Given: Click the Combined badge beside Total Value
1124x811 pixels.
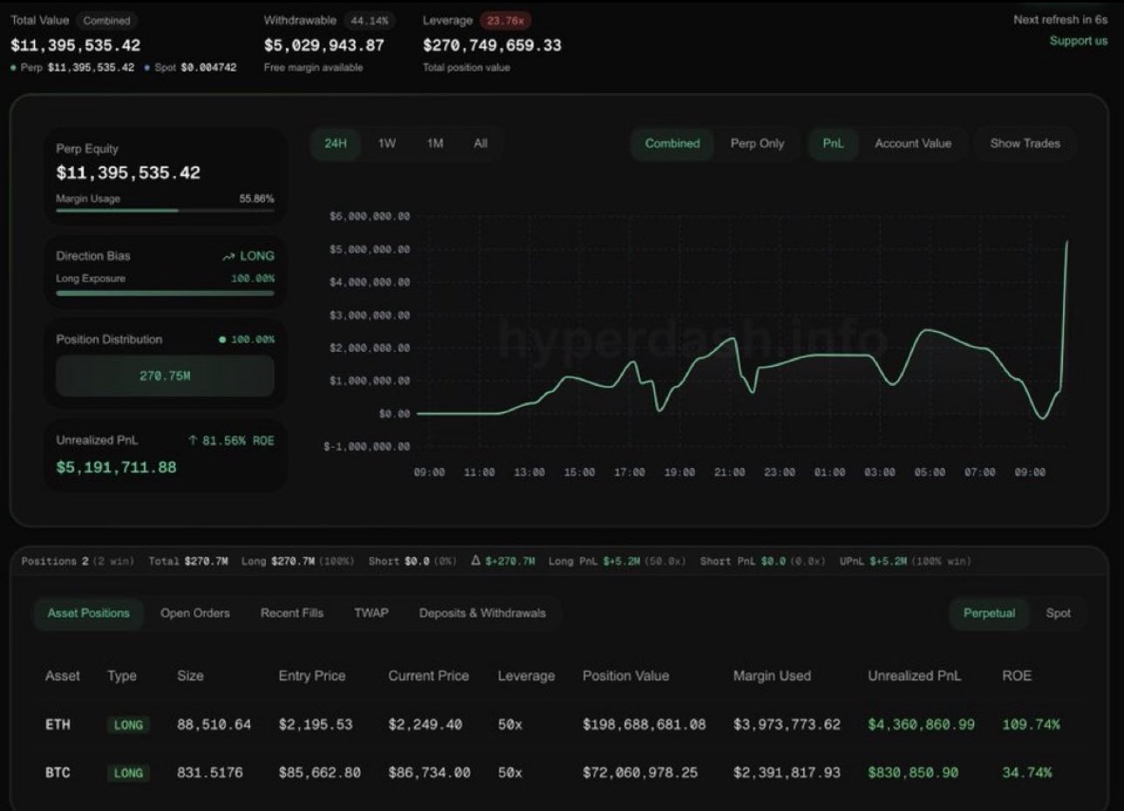Looking at the screenshot, I should 106,20.
